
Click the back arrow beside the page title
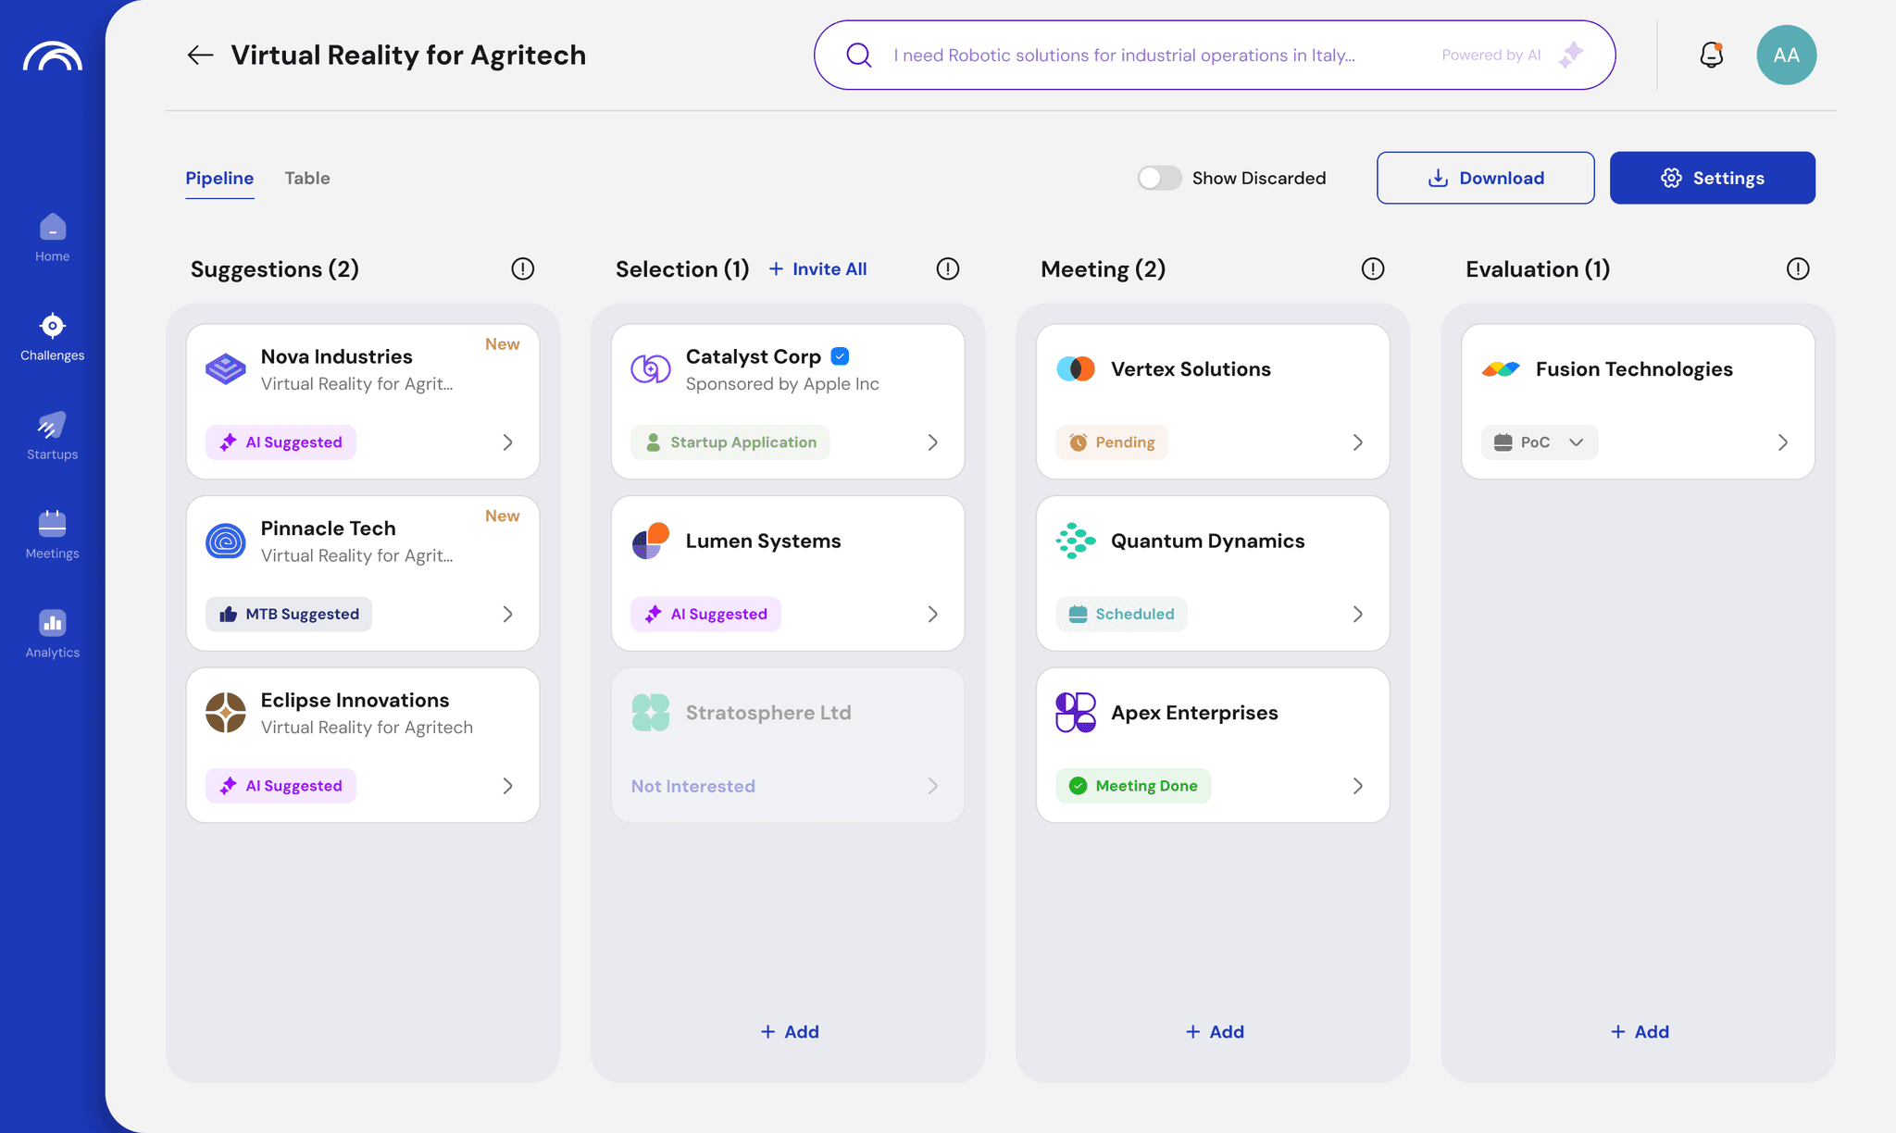[200, 56]
